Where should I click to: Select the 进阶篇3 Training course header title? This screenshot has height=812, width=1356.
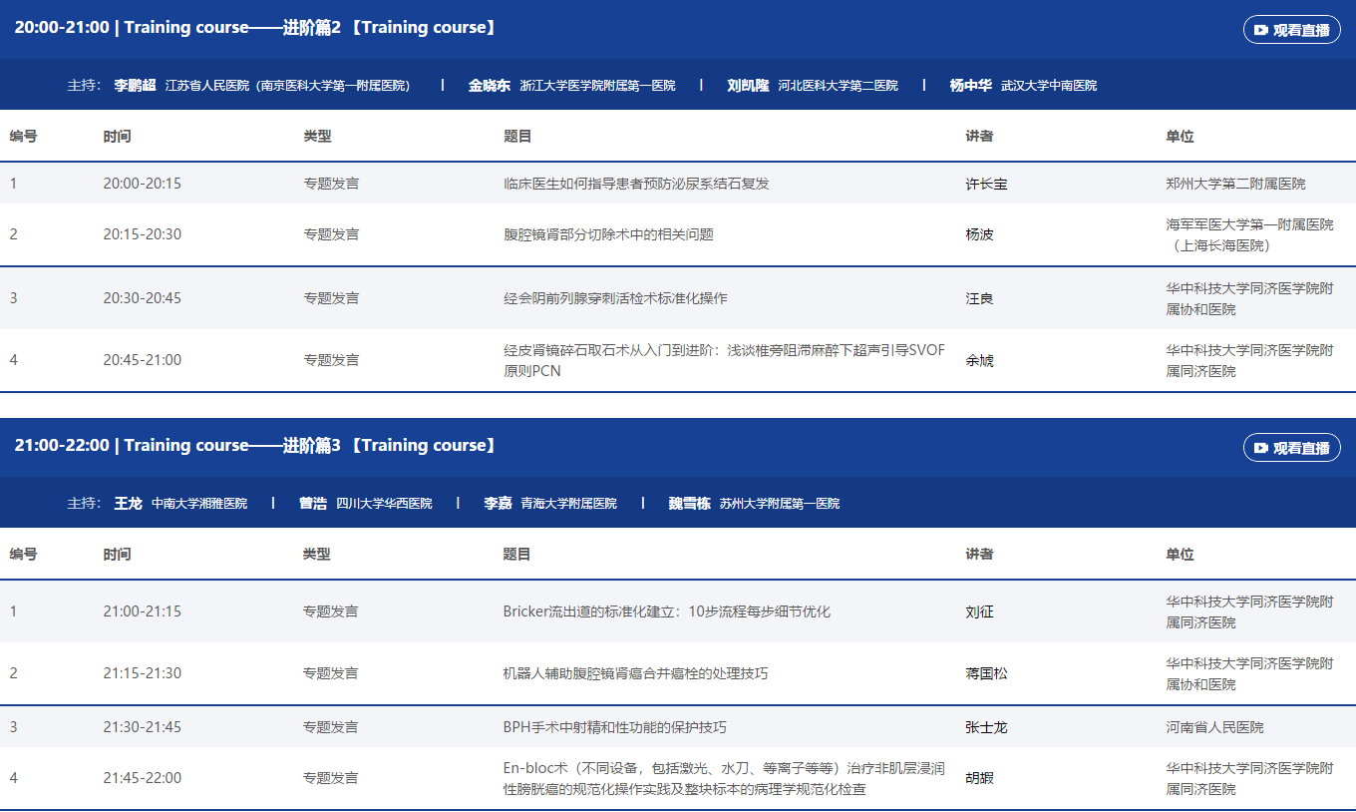coord(255,446)
